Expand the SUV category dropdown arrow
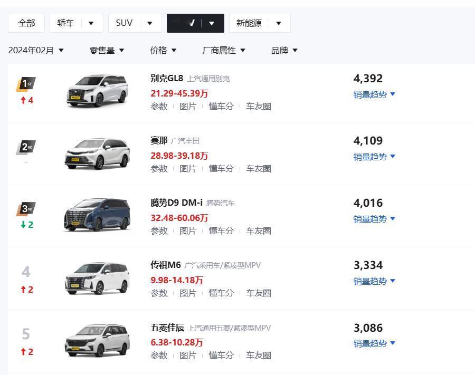 (x=150, y=23)
